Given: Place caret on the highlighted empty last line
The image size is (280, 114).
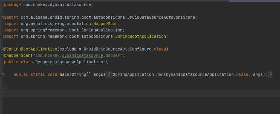Looking at the screenshot, I should 141,93.
